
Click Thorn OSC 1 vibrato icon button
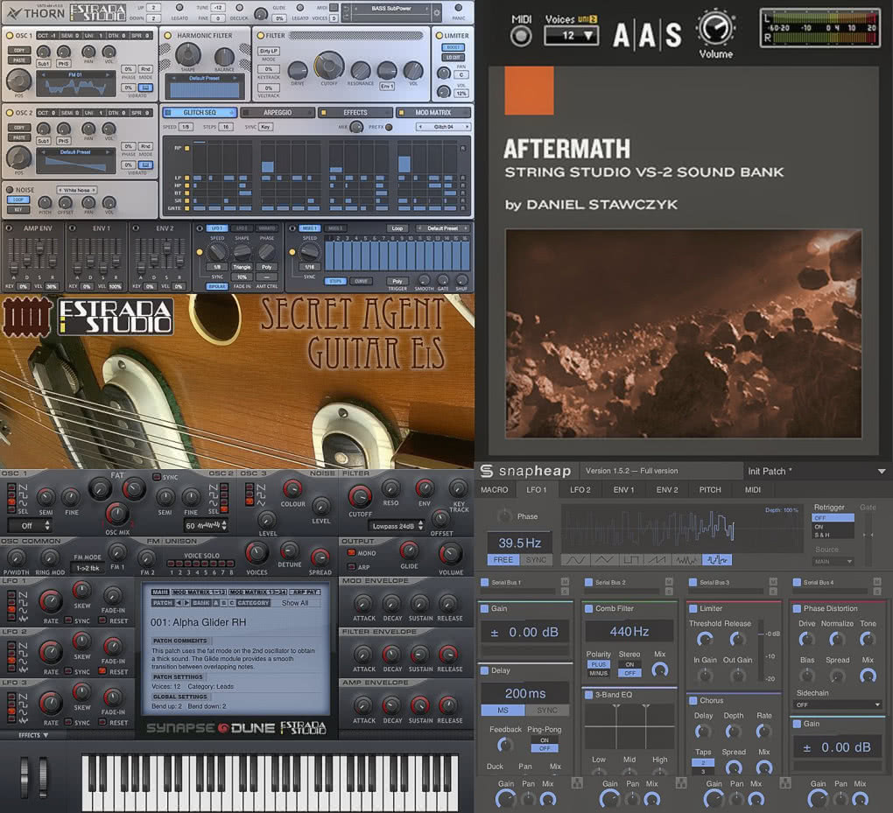pyautogui.click(x=145, y=88)
